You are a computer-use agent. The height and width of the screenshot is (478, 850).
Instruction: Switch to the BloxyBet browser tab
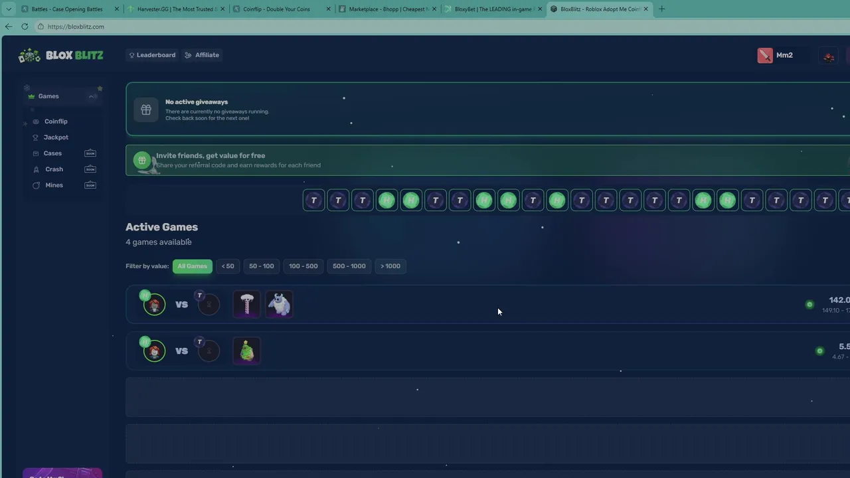pyautogui.click(x=494, y=9)
